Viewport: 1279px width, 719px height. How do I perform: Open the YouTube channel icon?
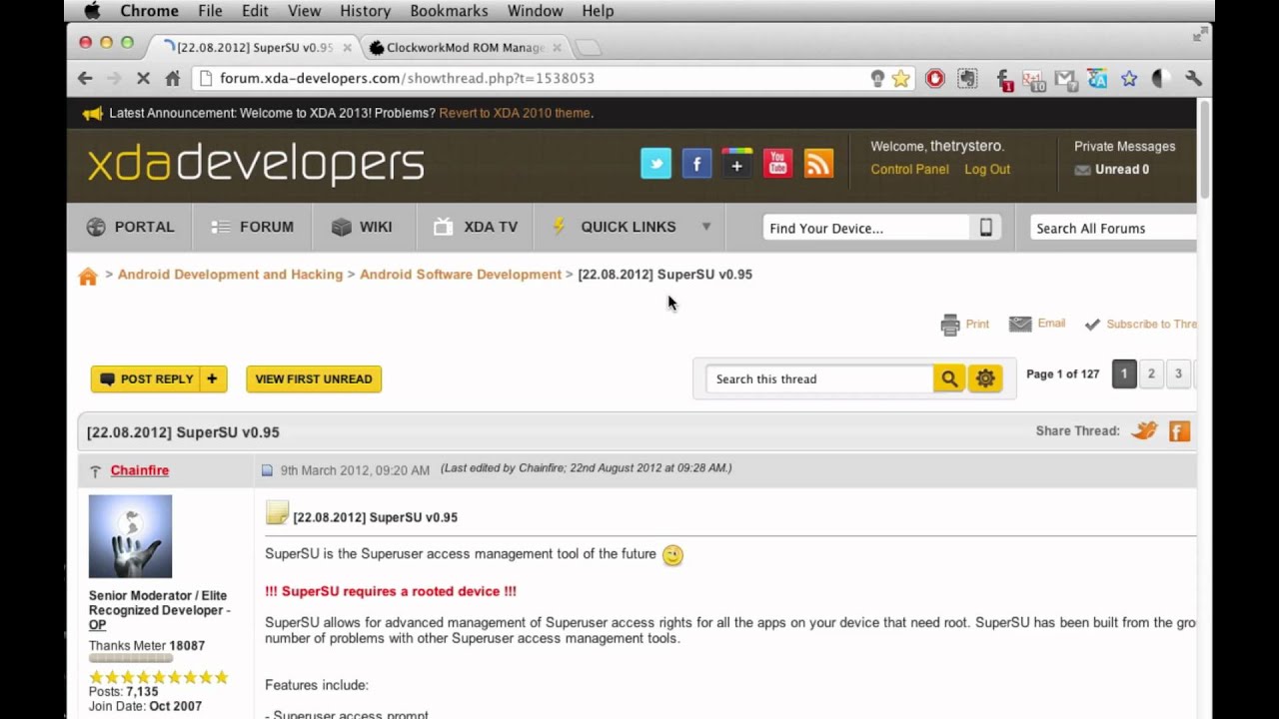(x=777, y=164)
